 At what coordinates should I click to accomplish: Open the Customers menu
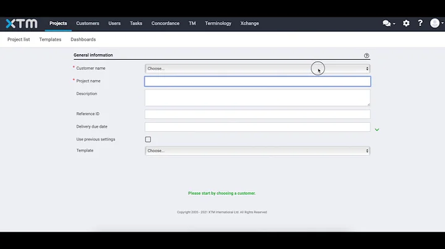click(88, 23)
